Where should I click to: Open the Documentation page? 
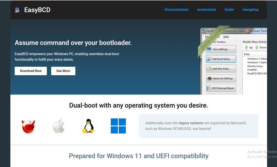[176, 10]
